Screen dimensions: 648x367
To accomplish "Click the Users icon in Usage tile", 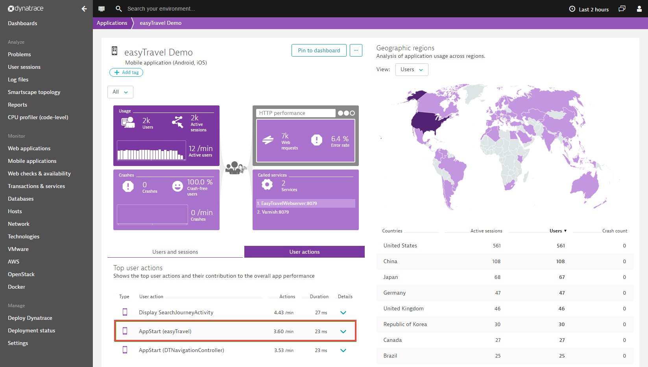I will coord(128,122).
